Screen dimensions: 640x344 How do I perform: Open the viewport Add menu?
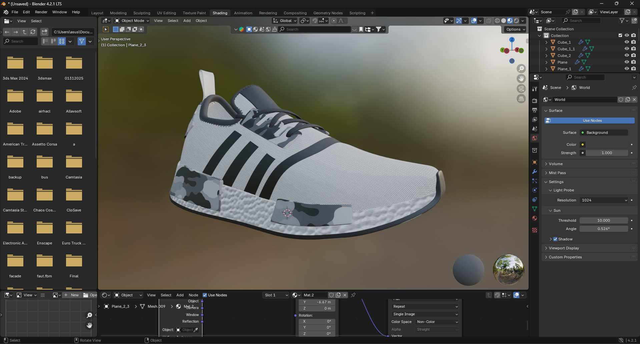click(187, 21)
